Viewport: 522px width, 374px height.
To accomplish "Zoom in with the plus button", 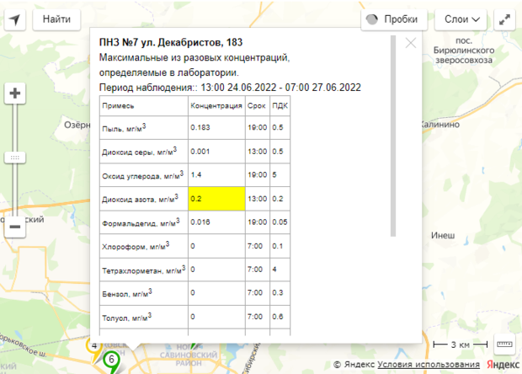I will (15, 94).
